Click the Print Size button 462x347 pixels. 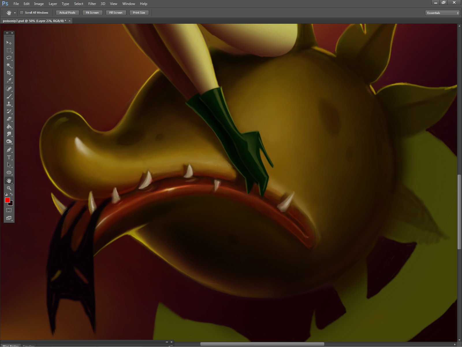139,13
